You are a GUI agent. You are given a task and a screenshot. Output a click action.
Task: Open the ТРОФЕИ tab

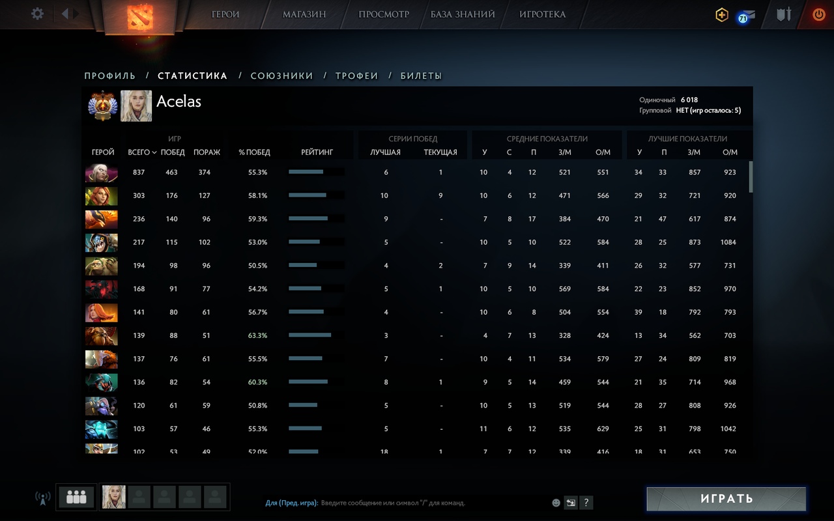(x=356, y=76)
